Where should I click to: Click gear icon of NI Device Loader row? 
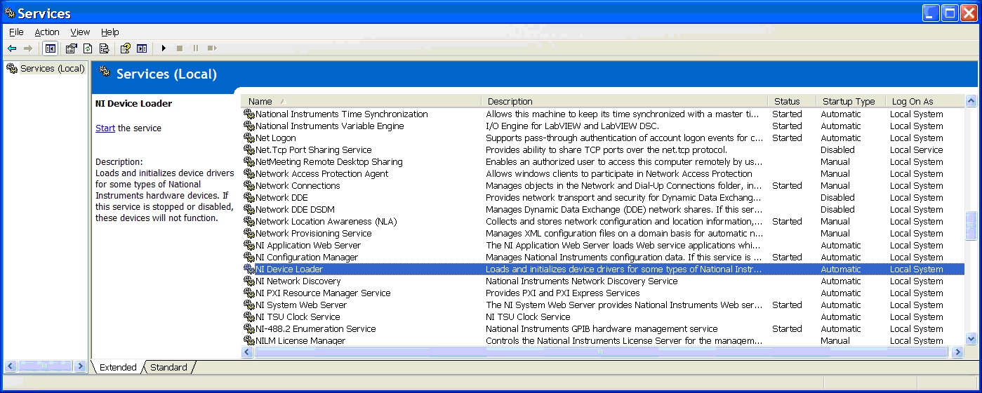click(249, 269)
